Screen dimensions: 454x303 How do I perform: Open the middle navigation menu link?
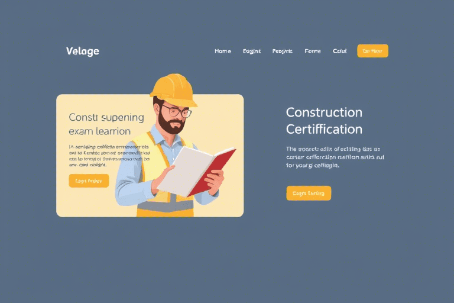point(283,51)
